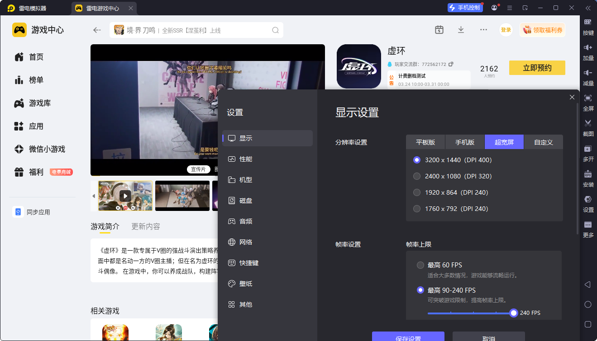597x341 pixels.
Task: Click the download arrow icon in top bar
Action: (x=461, y=30)
